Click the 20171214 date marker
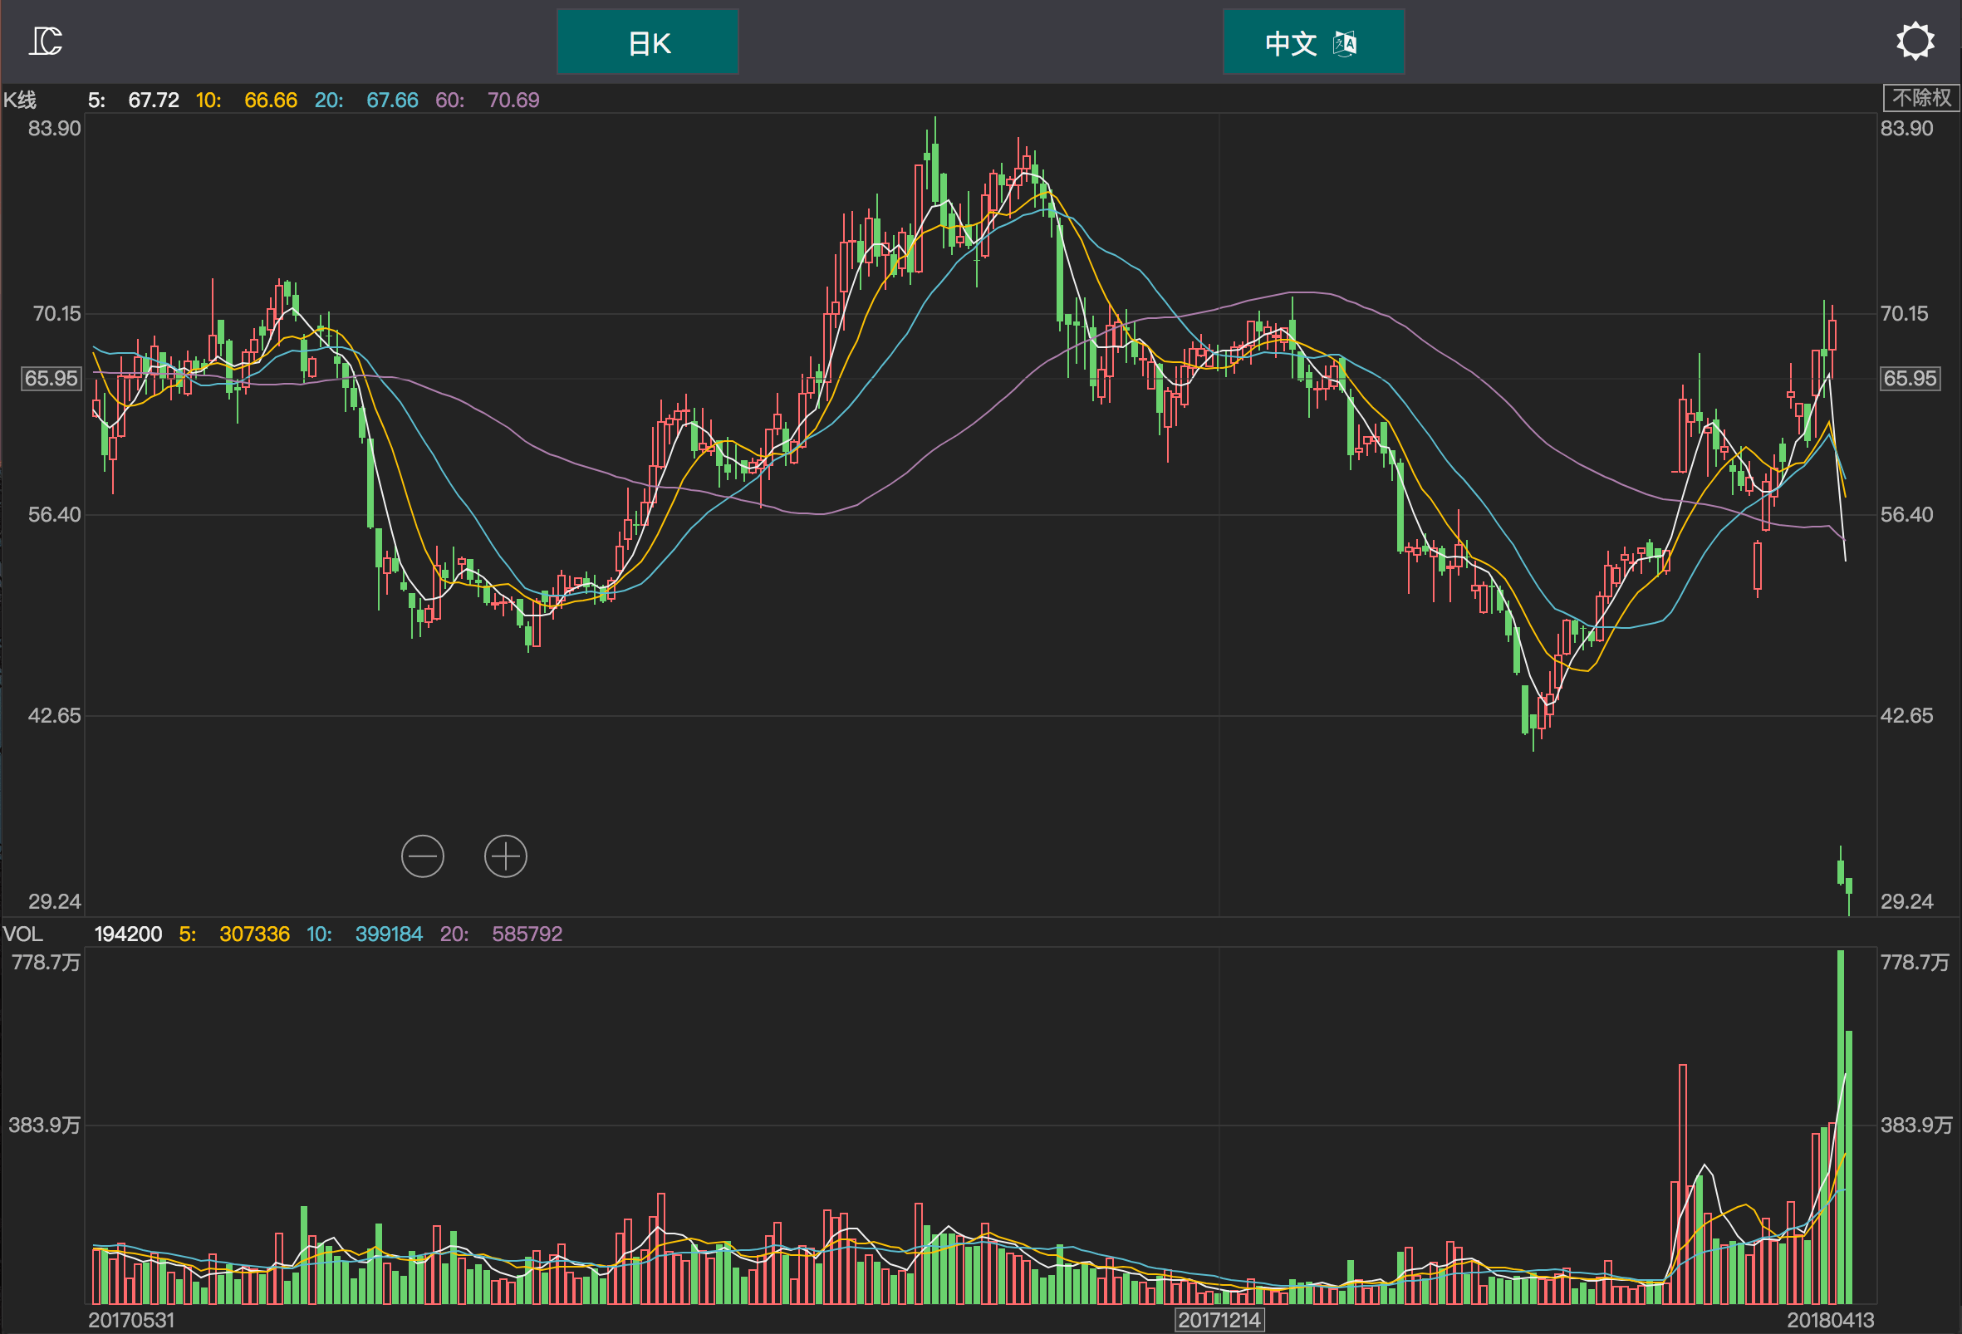Image resolution: width=1962 pixels, height=1334 pixels. (1219, 1320)
